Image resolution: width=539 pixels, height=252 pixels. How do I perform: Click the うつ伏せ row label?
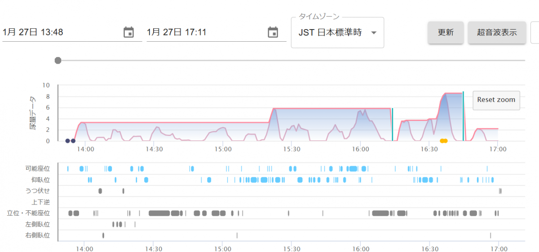pyautogui.click(x=38, y=191)
